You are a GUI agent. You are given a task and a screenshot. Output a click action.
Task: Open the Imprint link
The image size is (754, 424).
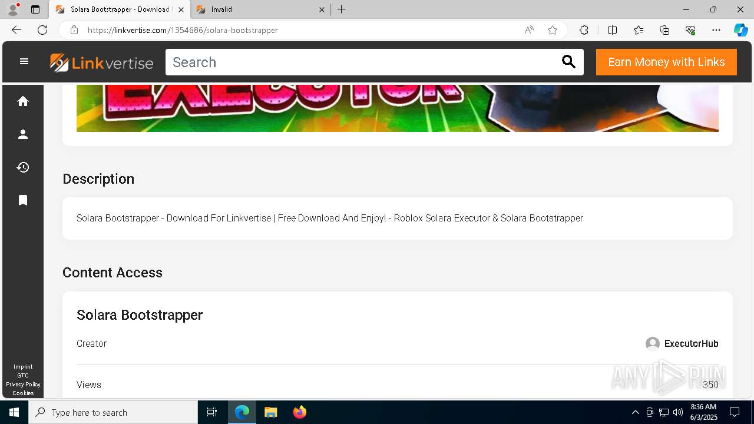pyautogui.click(x=23, y=367)
